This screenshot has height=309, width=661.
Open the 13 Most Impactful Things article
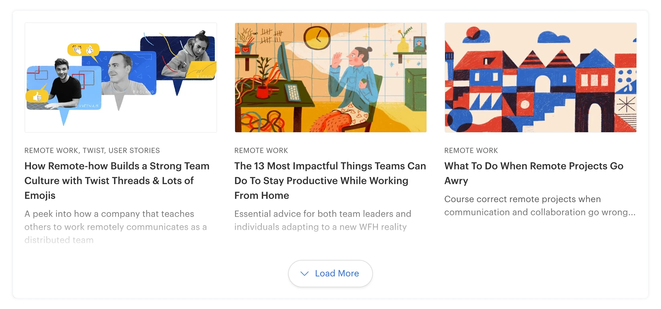pyautogui.click(x=330, y=181)
